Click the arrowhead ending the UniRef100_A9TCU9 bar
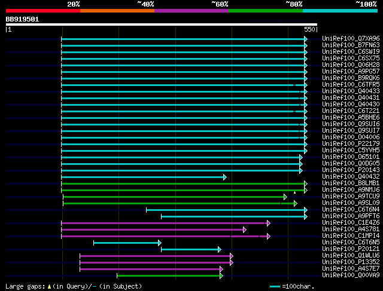Image resolution: width=383 pixels, height=291 pixels. click(285, 197)
